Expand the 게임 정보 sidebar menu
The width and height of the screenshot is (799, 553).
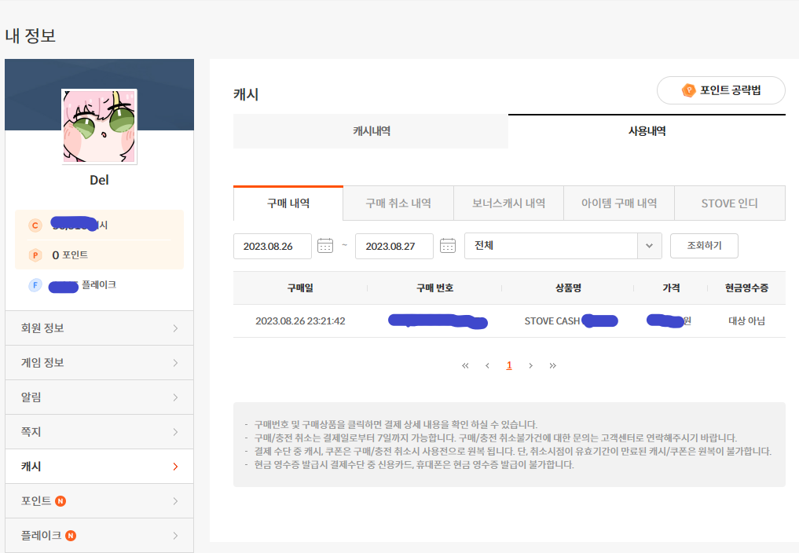[99, 363]
